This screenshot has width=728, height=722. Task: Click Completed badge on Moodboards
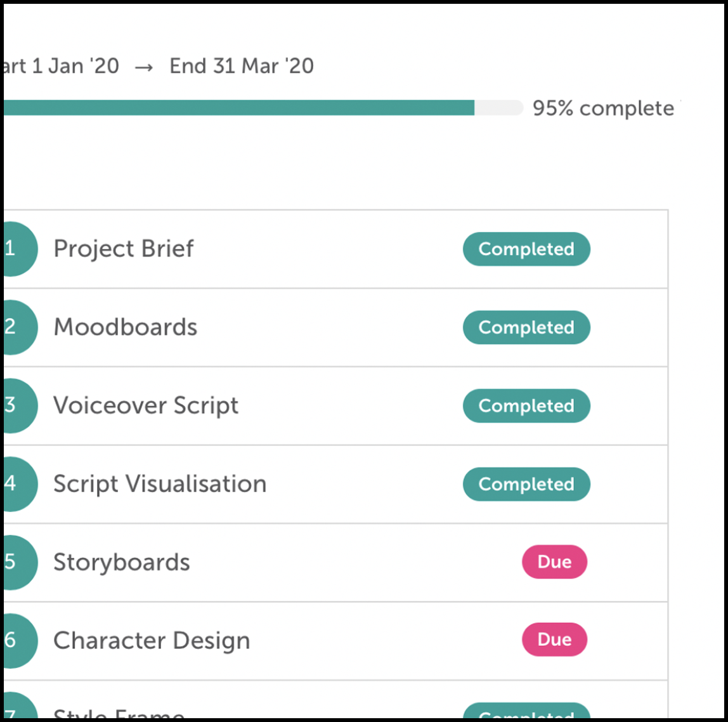526,327
